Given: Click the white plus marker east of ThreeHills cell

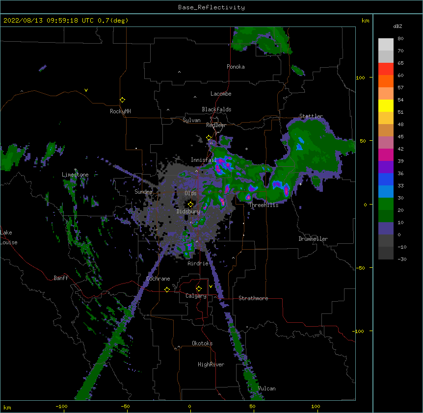Looking at the screenshot, I should point(300,184).
